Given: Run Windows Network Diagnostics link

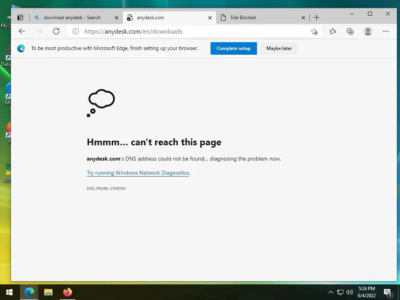Looking at the screenshot, I should click(138, 173).
